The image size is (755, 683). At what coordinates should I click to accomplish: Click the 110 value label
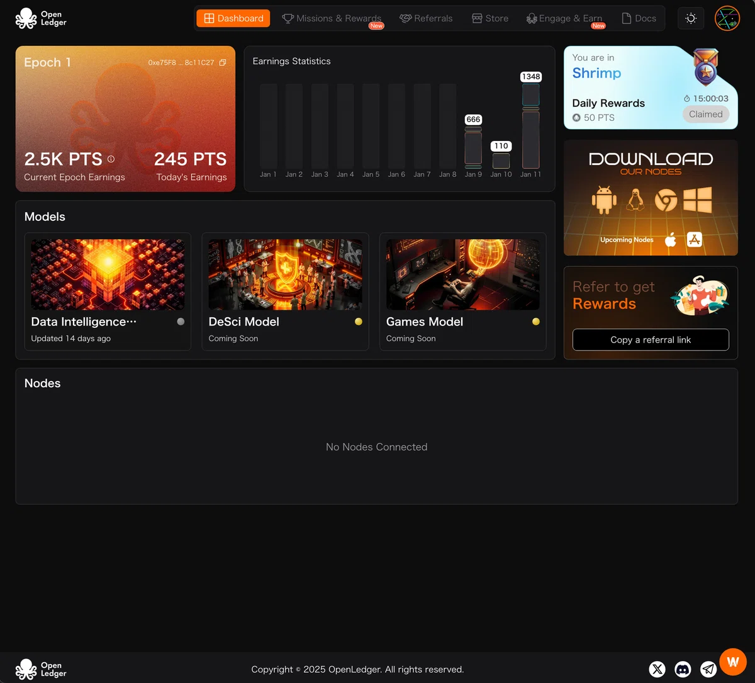[501, 146]
